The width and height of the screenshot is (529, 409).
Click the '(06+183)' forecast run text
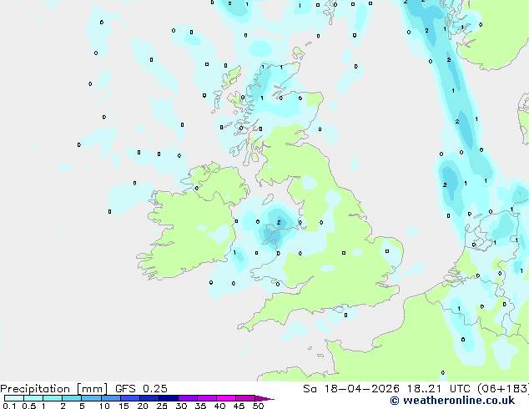click(502, 389)
